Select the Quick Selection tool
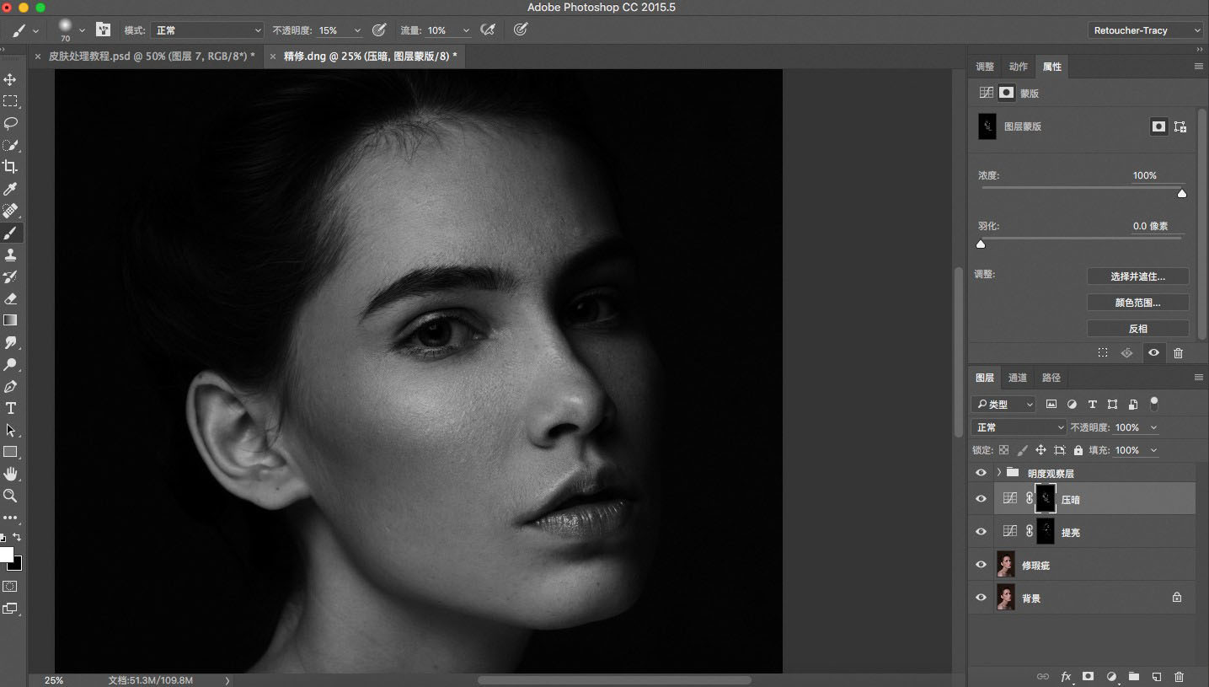 [x=10, y=145]
